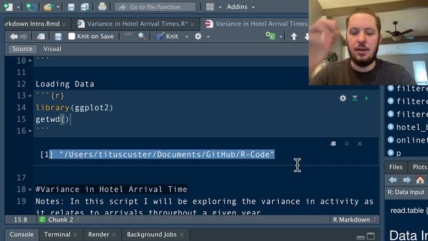Screen dimensions: 428x241
Task: Click the New File icon in the toolbar
Action: (7, 7)
